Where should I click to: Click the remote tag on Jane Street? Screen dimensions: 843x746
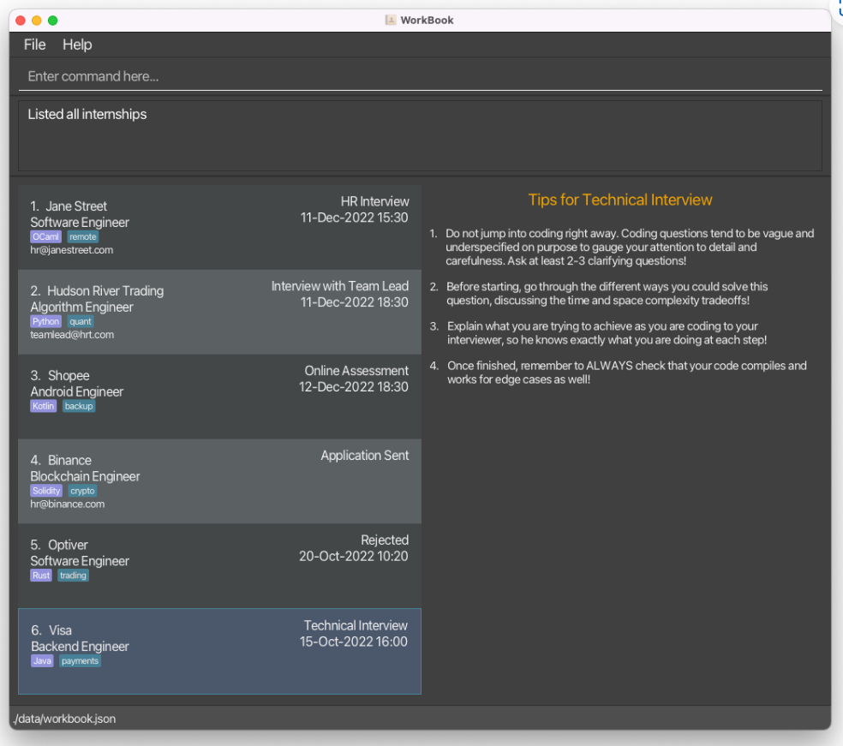pos(83,237)
